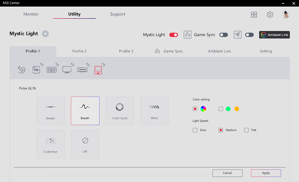The image size is (299, 182).
Task: Check the Fast light speed box
Action: point(246,130)
